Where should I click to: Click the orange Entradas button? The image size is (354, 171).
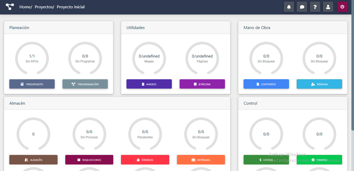tap(201, 160)
